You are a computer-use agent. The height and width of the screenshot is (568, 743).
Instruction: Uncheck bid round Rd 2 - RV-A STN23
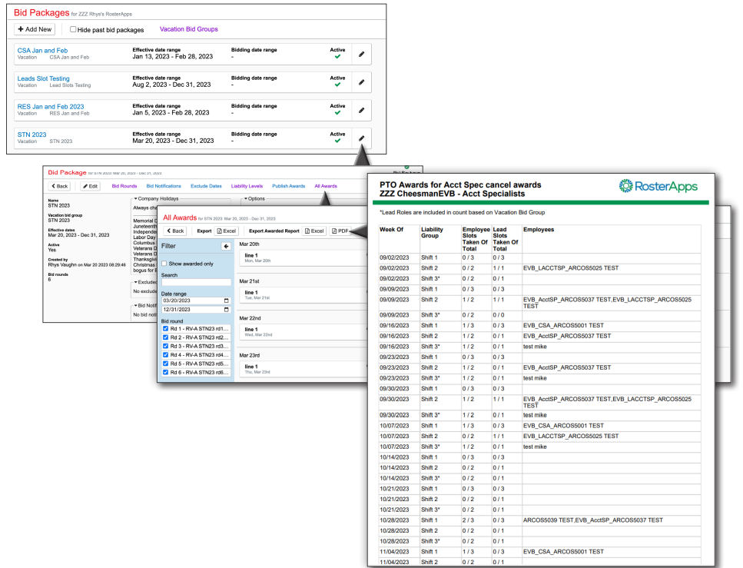(165, 337)
